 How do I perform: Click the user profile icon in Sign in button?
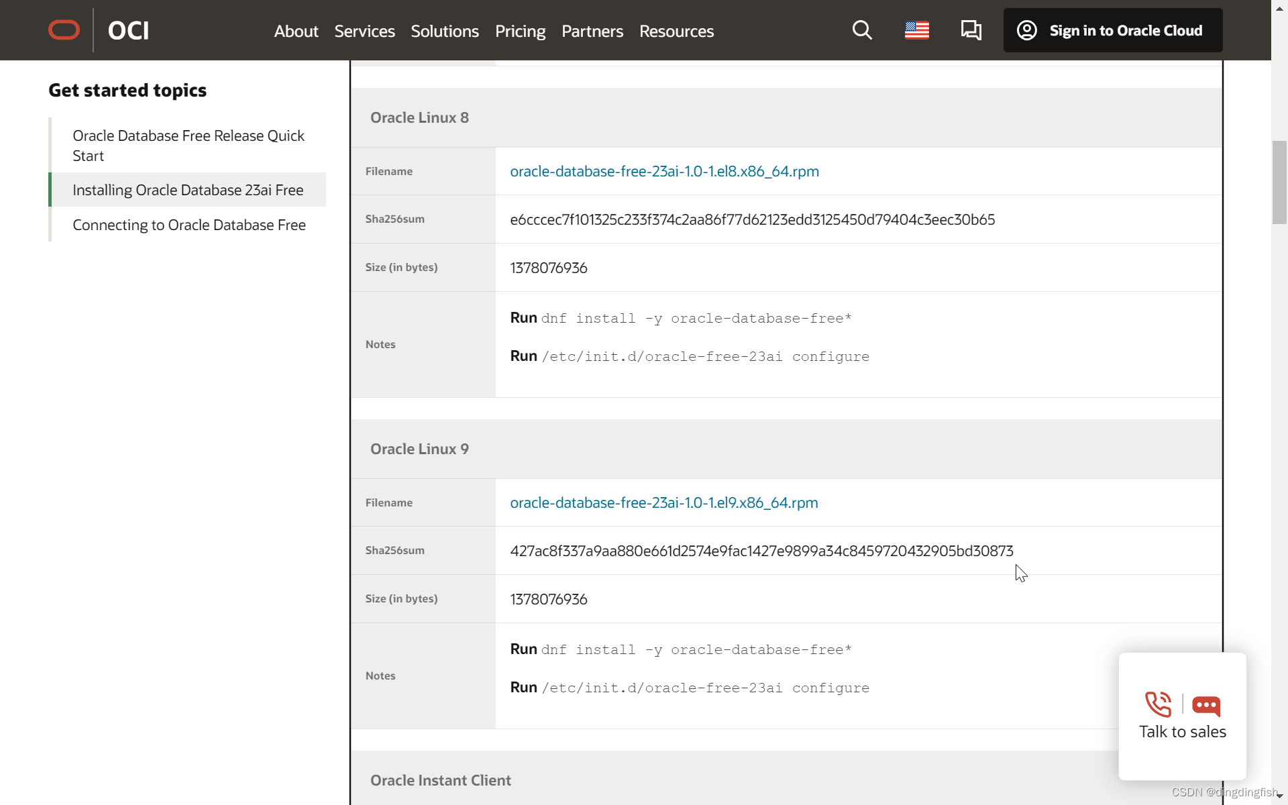(1027, 30)
